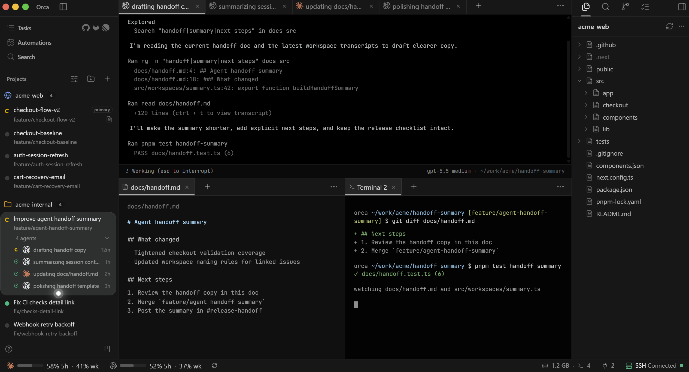The image size is (689, 372).
Task: Open the checkout-baseline workspace
Action: 59,137
